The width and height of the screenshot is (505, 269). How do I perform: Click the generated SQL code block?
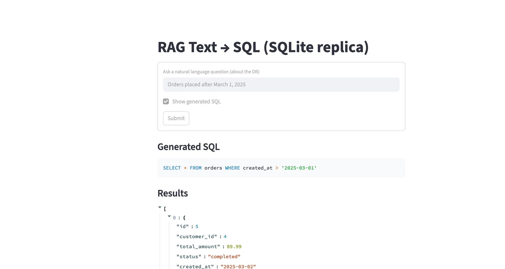281,168
